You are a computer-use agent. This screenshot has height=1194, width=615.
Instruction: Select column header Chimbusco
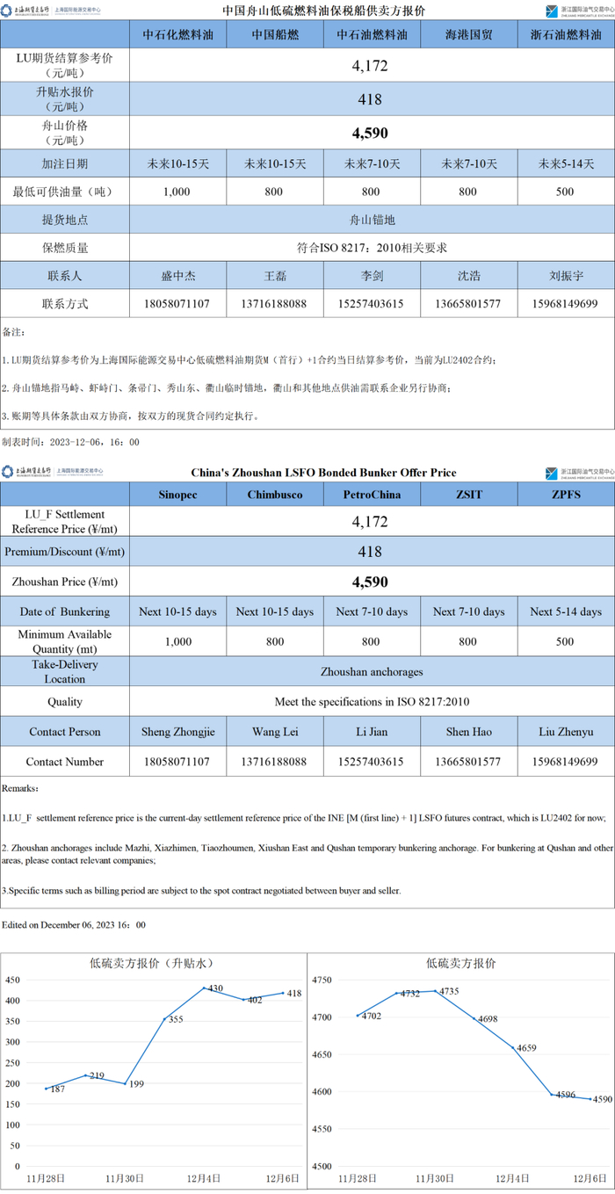click(275, 495)
